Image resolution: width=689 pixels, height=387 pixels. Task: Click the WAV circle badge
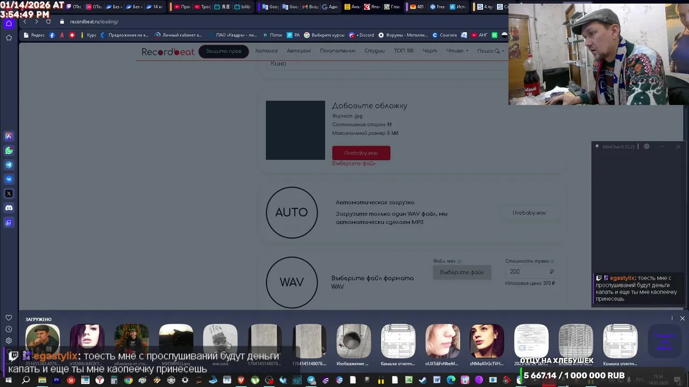click(291, 282)
